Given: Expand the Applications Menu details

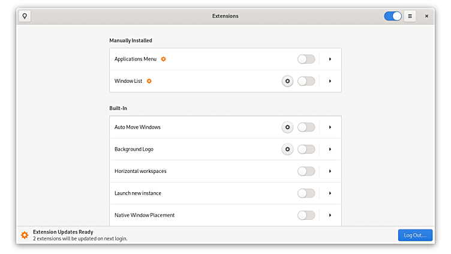Looking at the screenshot, I should pyautogui.click(x=330, y=59).
